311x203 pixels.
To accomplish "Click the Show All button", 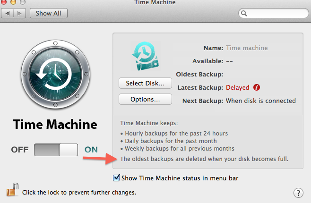I will pyautogui.click(x=48, y=13).
